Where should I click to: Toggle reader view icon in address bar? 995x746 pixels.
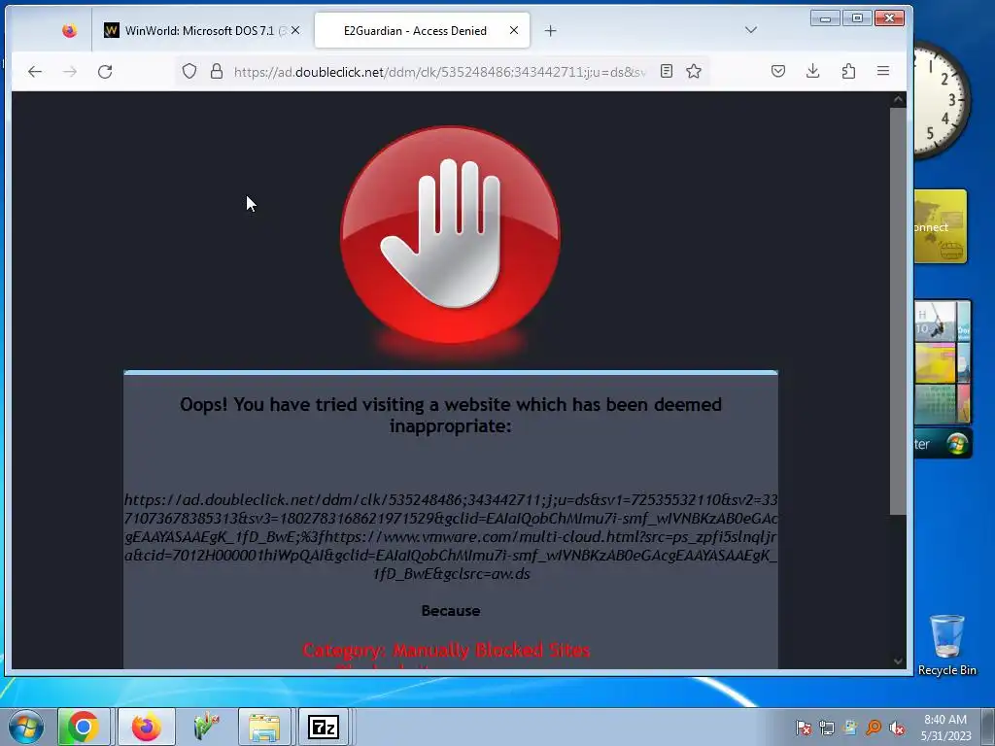(x=667, y=71)
